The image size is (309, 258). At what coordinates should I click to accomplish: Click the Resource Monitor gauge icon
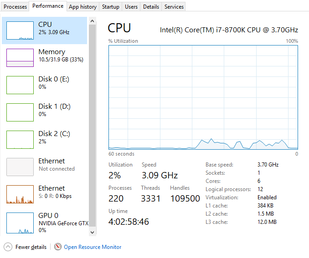pyautogui.click(x=58, y=247)
